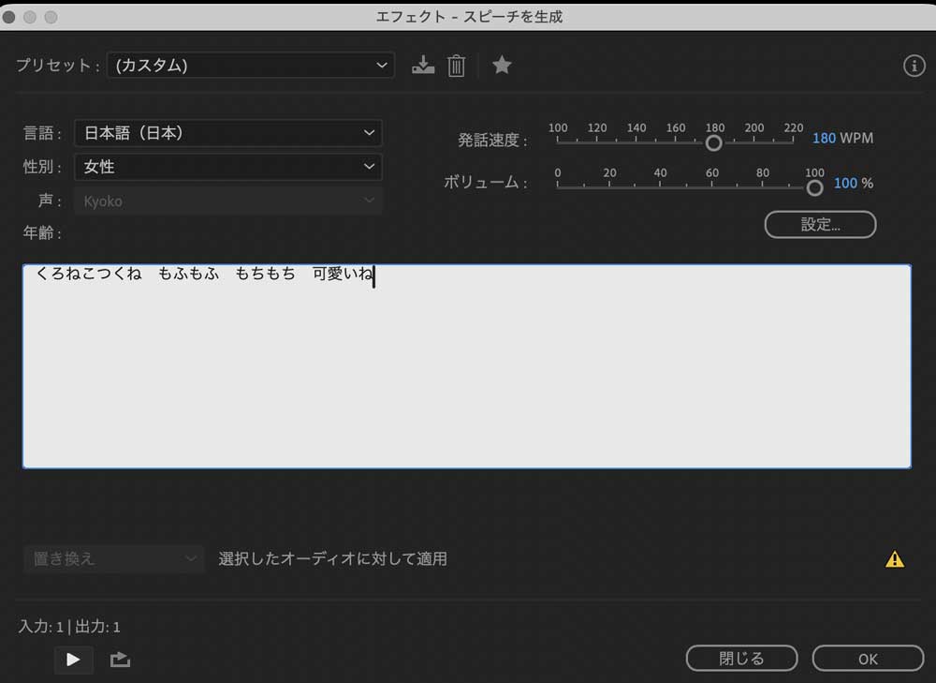
Task: Delete the current preset
Action: click(457, 65)
